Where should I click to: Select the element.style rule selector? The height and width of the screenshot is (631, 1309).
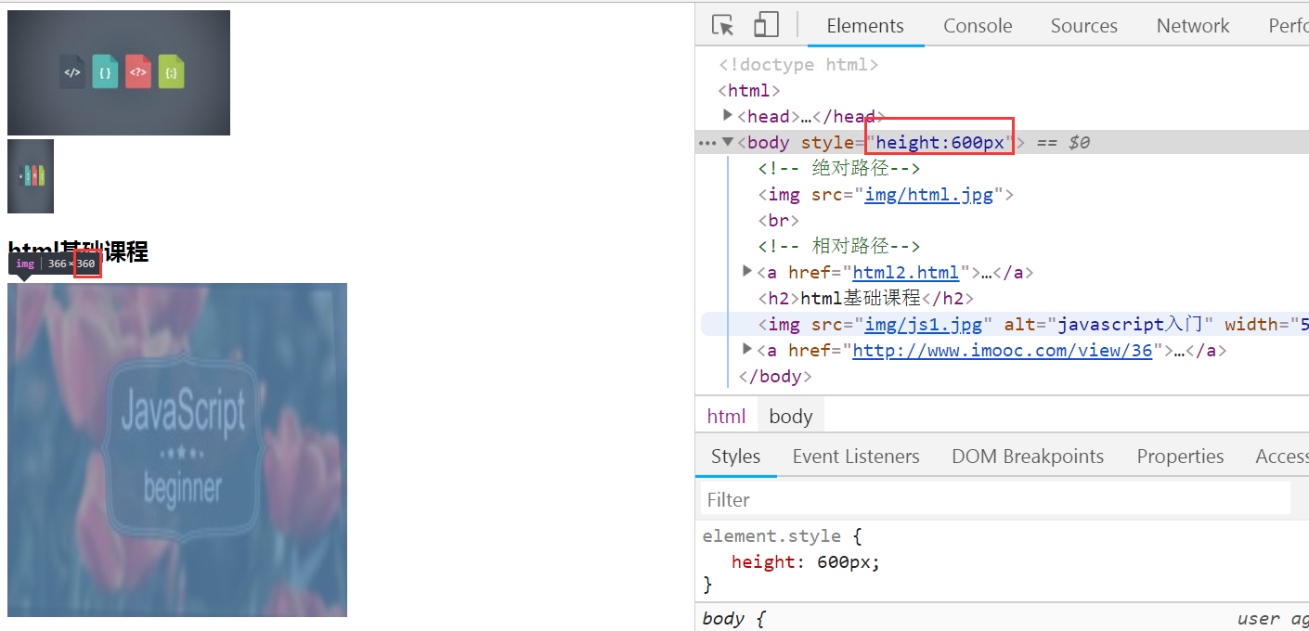tap(771, 536)
